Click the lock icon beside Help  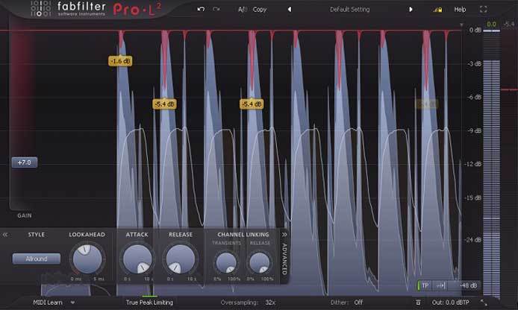437,10
